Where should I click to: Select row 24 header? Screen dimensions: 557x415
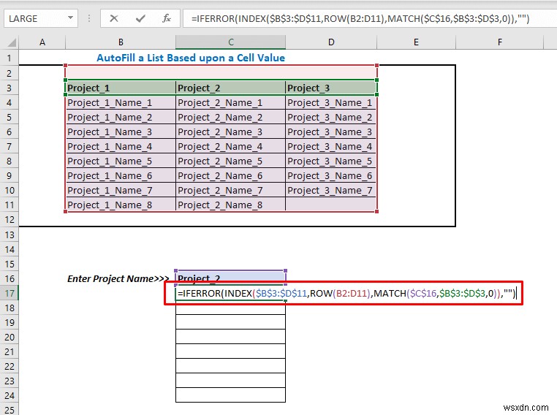click(10, 395)
